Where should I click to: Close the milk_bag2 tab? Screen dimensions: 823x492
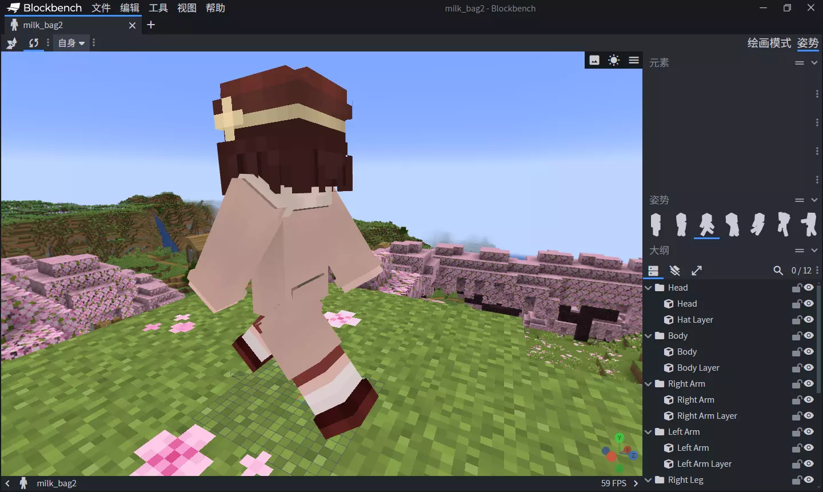point(132,25)
